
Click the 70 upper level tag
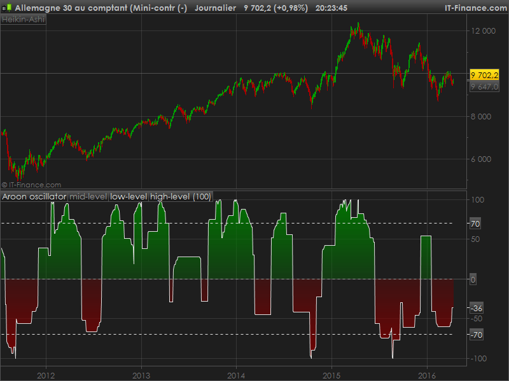pyautogui.click(x=475, y=224)
